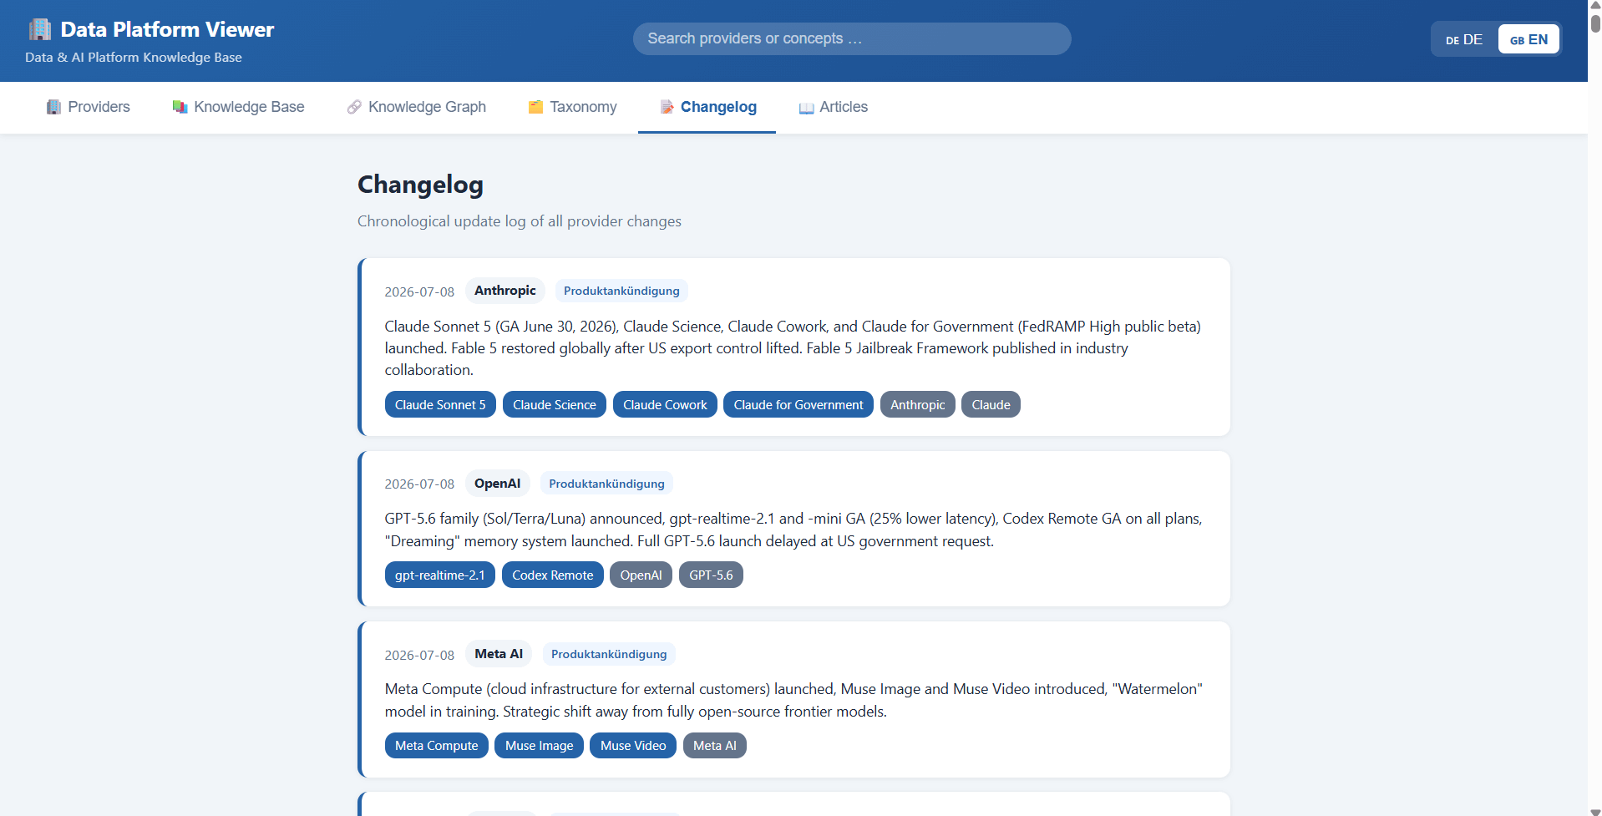Click the gray Anthropic tag

(918, 405)
